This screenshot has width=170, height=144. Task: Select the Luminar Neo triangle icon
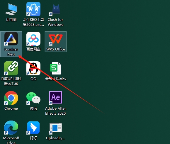click(11, 39)
